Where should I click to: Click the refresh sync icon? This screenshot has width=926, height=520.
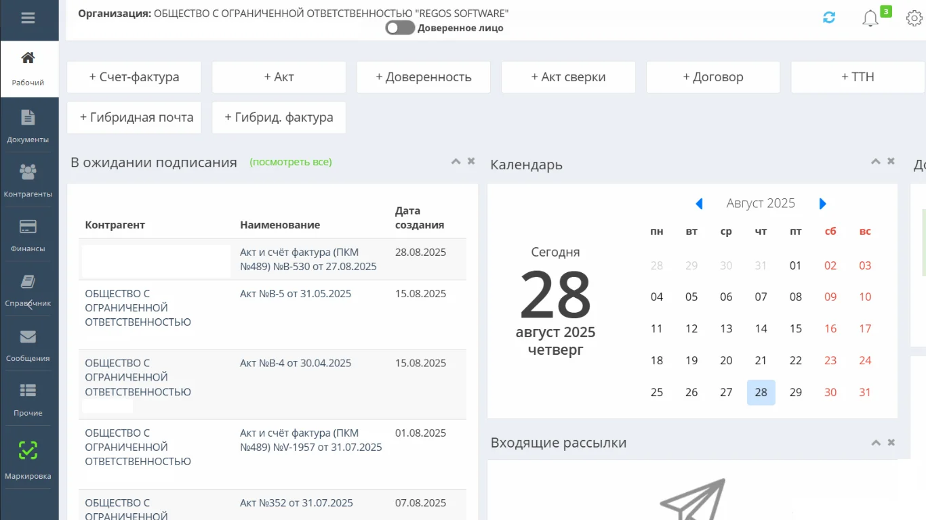[x=828, y=18]
